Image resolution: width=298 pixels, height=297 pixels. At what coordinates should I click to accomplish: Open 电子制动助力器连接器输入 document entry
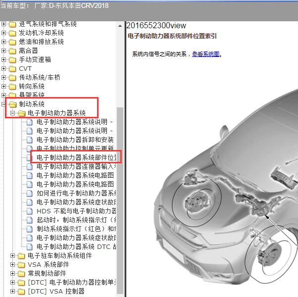(76, 166)
